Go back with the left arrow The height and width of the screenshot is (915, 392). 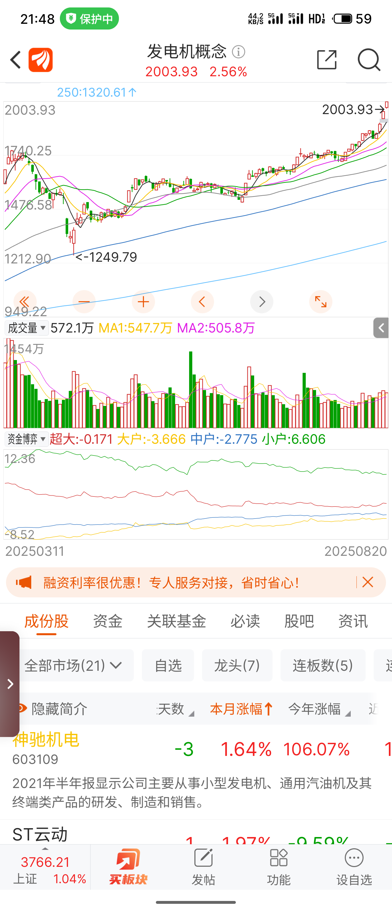tap(15, 60)
